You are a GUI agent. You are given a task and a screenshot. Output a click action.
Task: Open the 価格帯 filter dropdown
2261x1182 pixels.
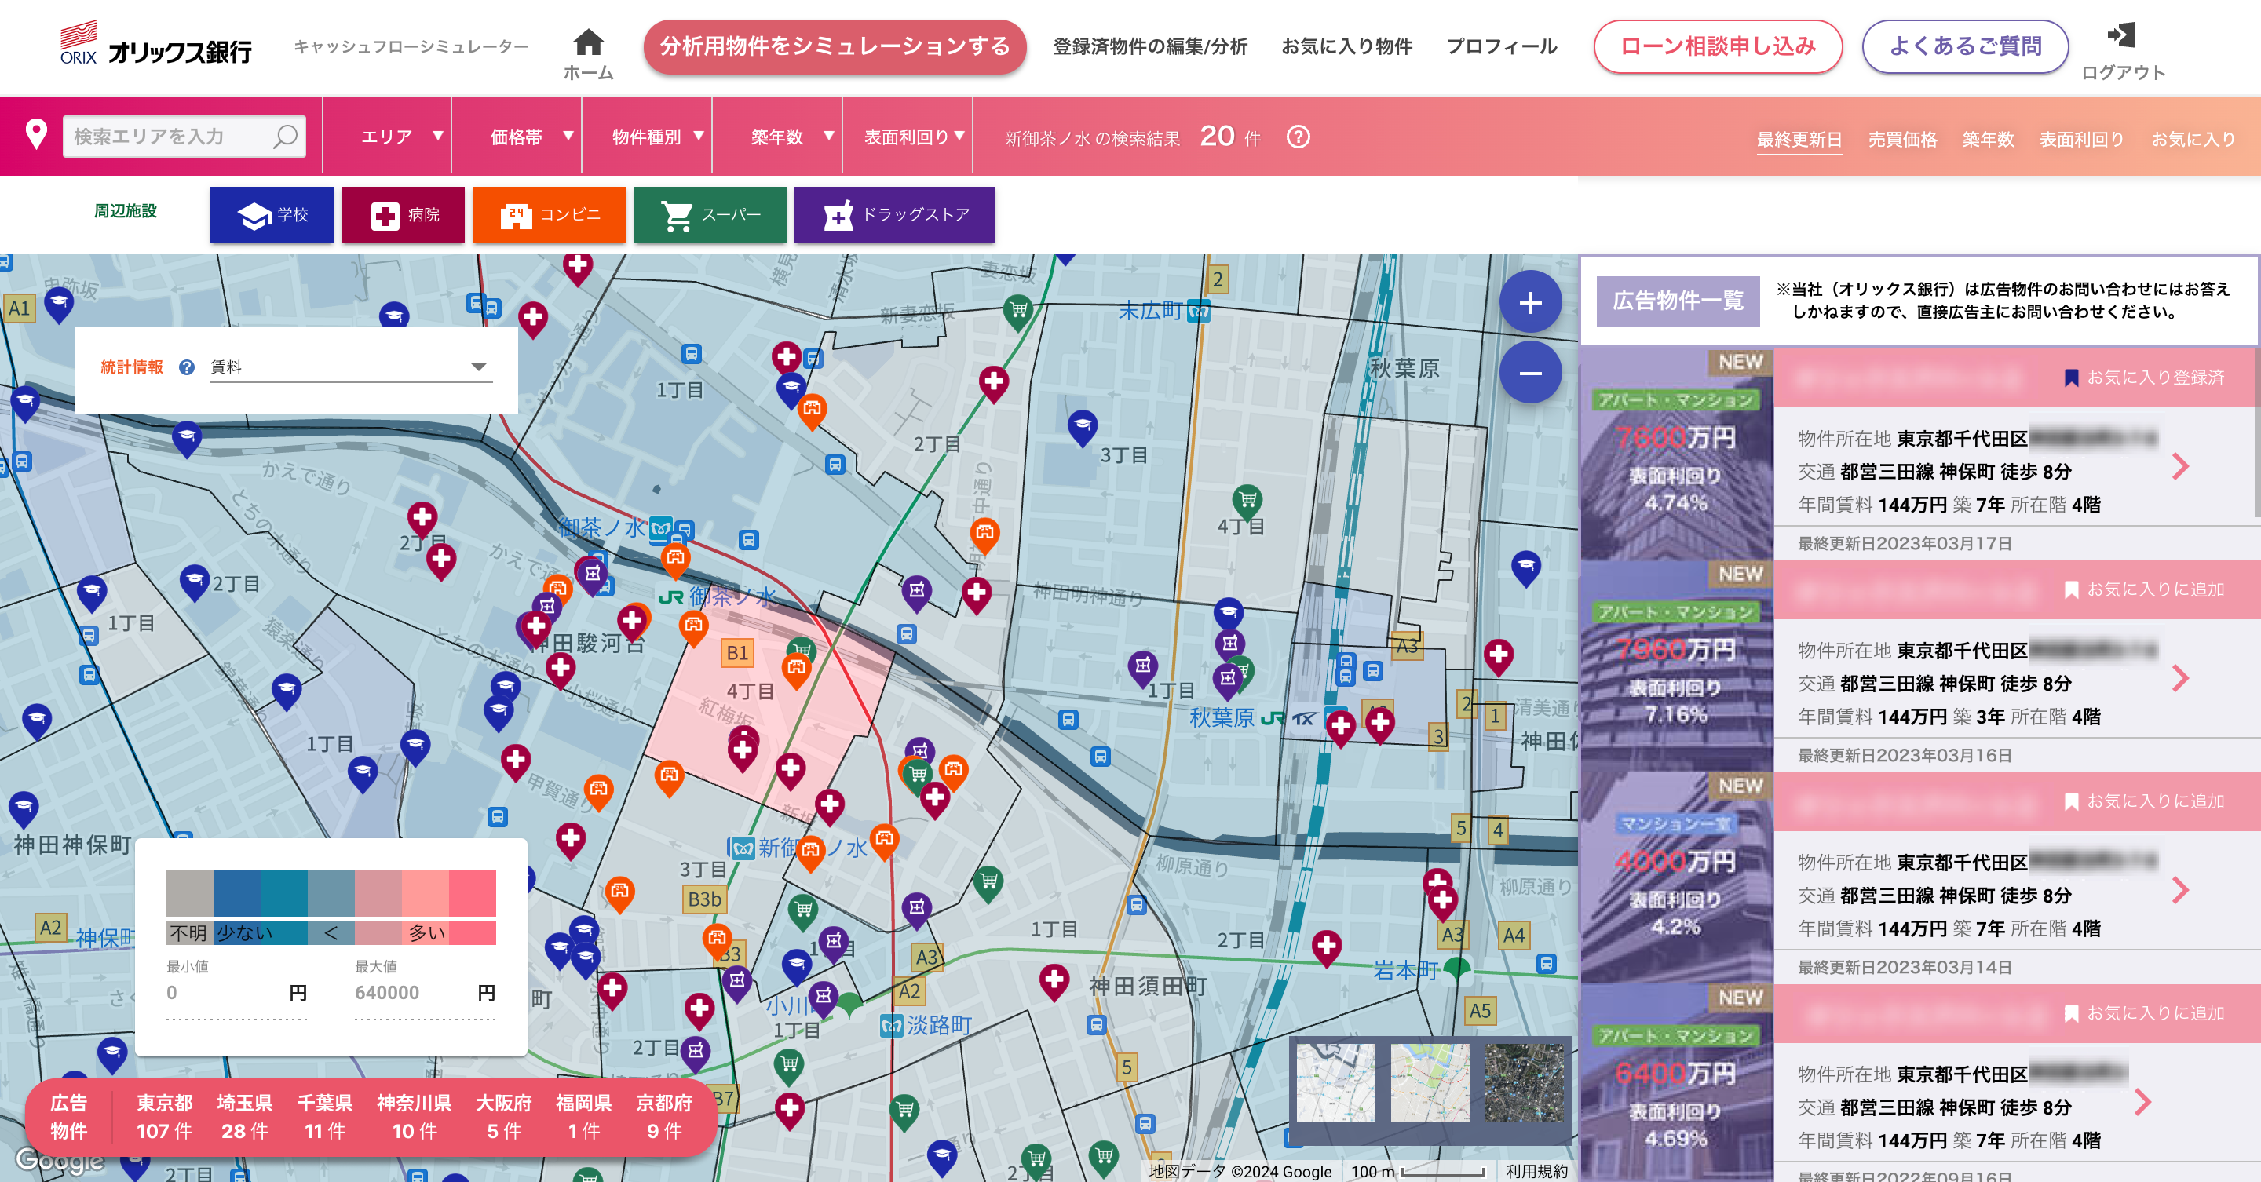click(x=518, y=137)
